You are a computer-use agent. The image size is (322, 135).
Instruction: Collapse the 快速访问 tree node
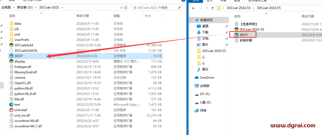(191, 20)
